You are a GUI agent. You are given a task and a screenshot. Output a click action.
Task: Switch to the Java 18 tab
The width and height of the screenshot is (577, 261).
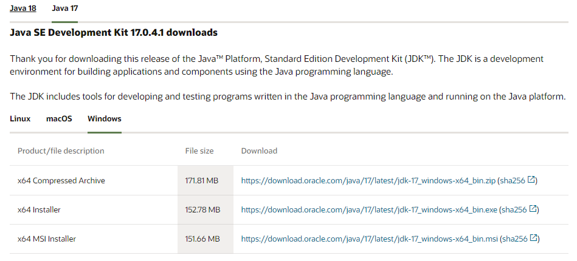coord(23,8)
